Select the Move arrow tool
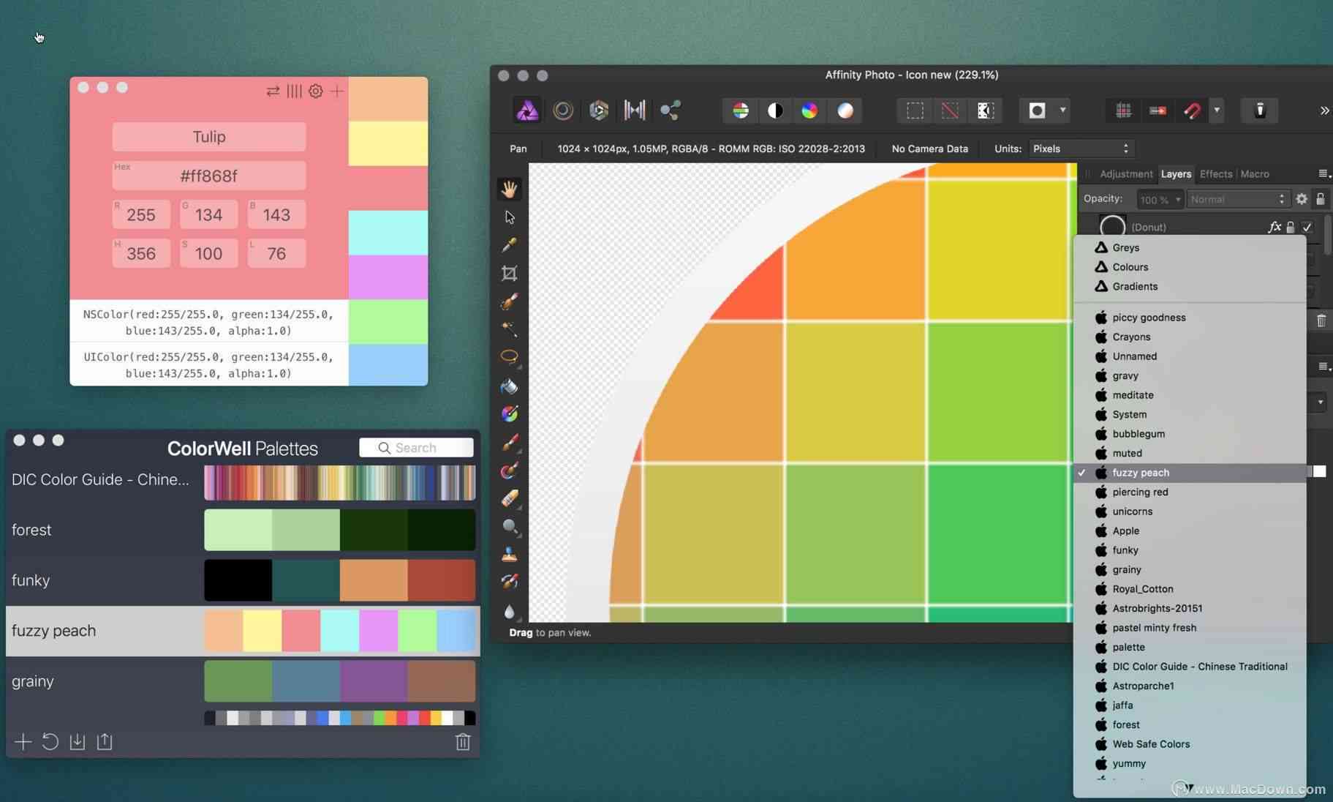The width and height of the screenshot is (1333, 802). coord(510,217)
